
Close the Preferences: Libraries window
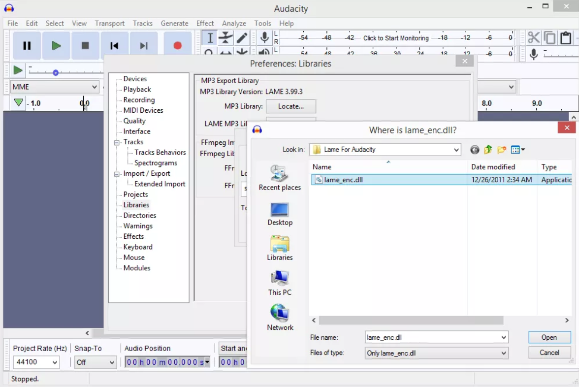465,61
